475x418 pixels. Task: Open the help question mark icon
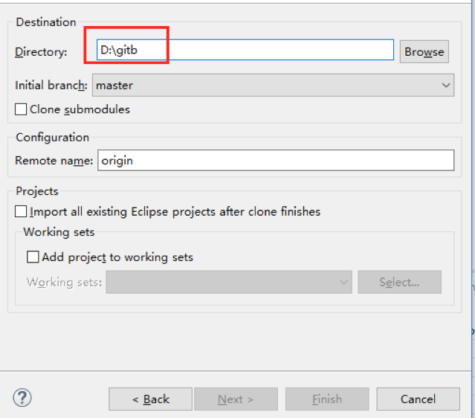pos(22,398)
